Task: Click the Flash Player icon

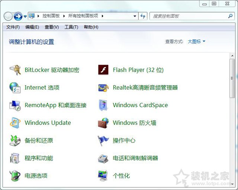Action: coord(103,70)
